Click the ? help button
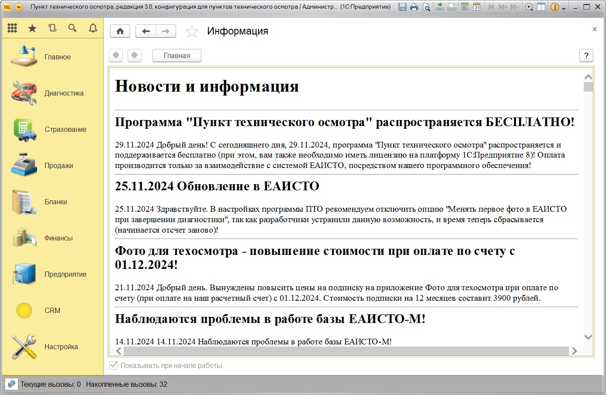 click(586, 55)
